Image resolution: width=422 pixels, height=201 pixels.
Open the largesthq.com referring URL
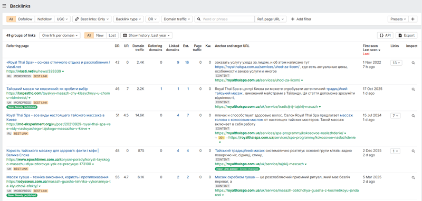coord(59,96)
